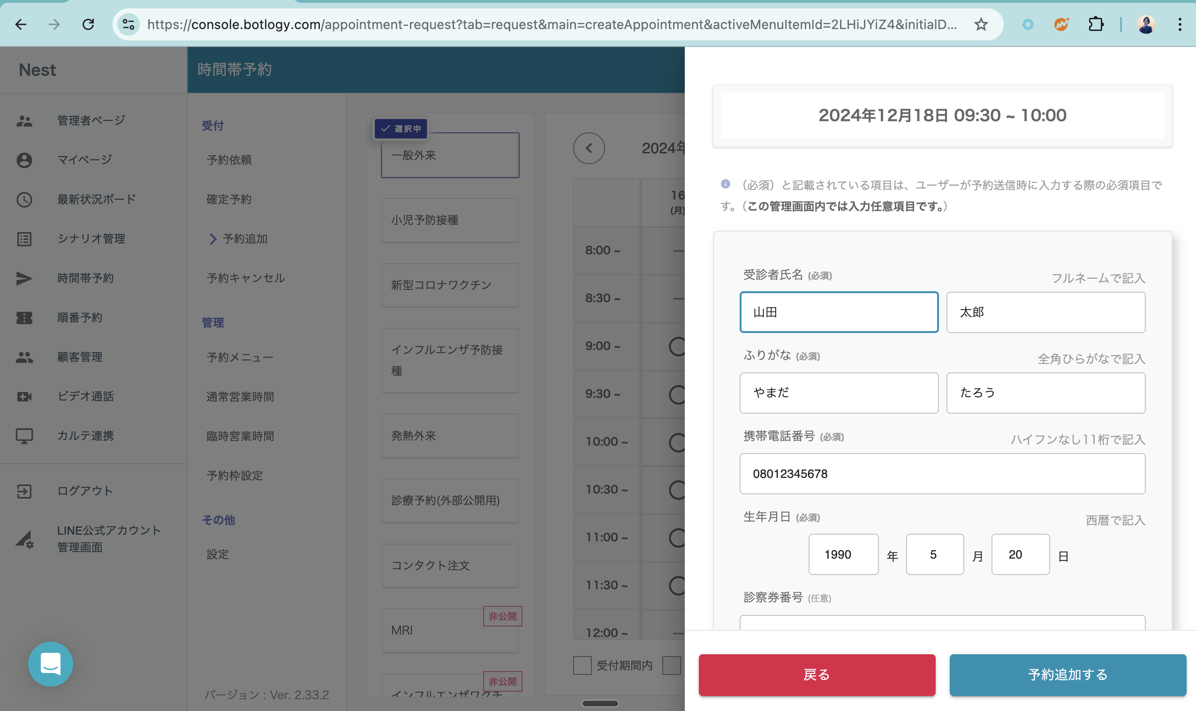Screen dimensions: 1196x711
Task: Click the 顧客管理 people icon
Action: pos(24,357)
